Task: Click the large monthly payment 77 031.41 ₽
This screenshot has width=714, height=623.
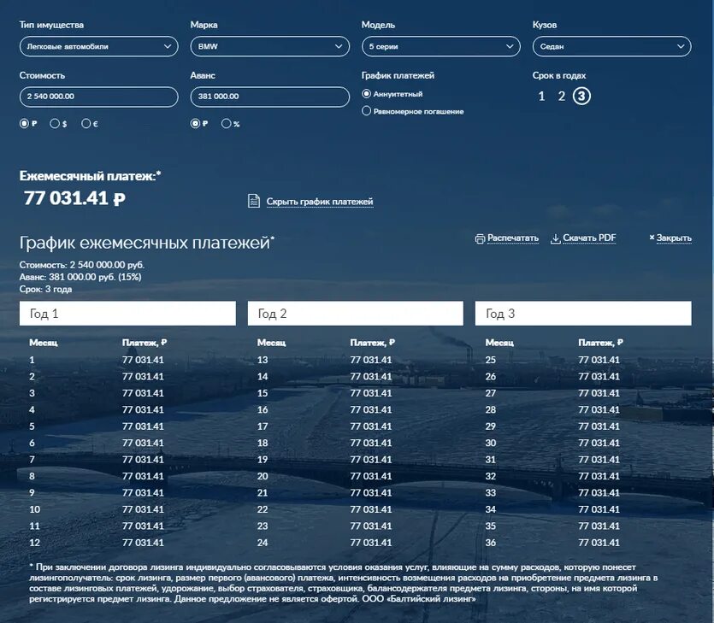Action: (x=74, y=198)
